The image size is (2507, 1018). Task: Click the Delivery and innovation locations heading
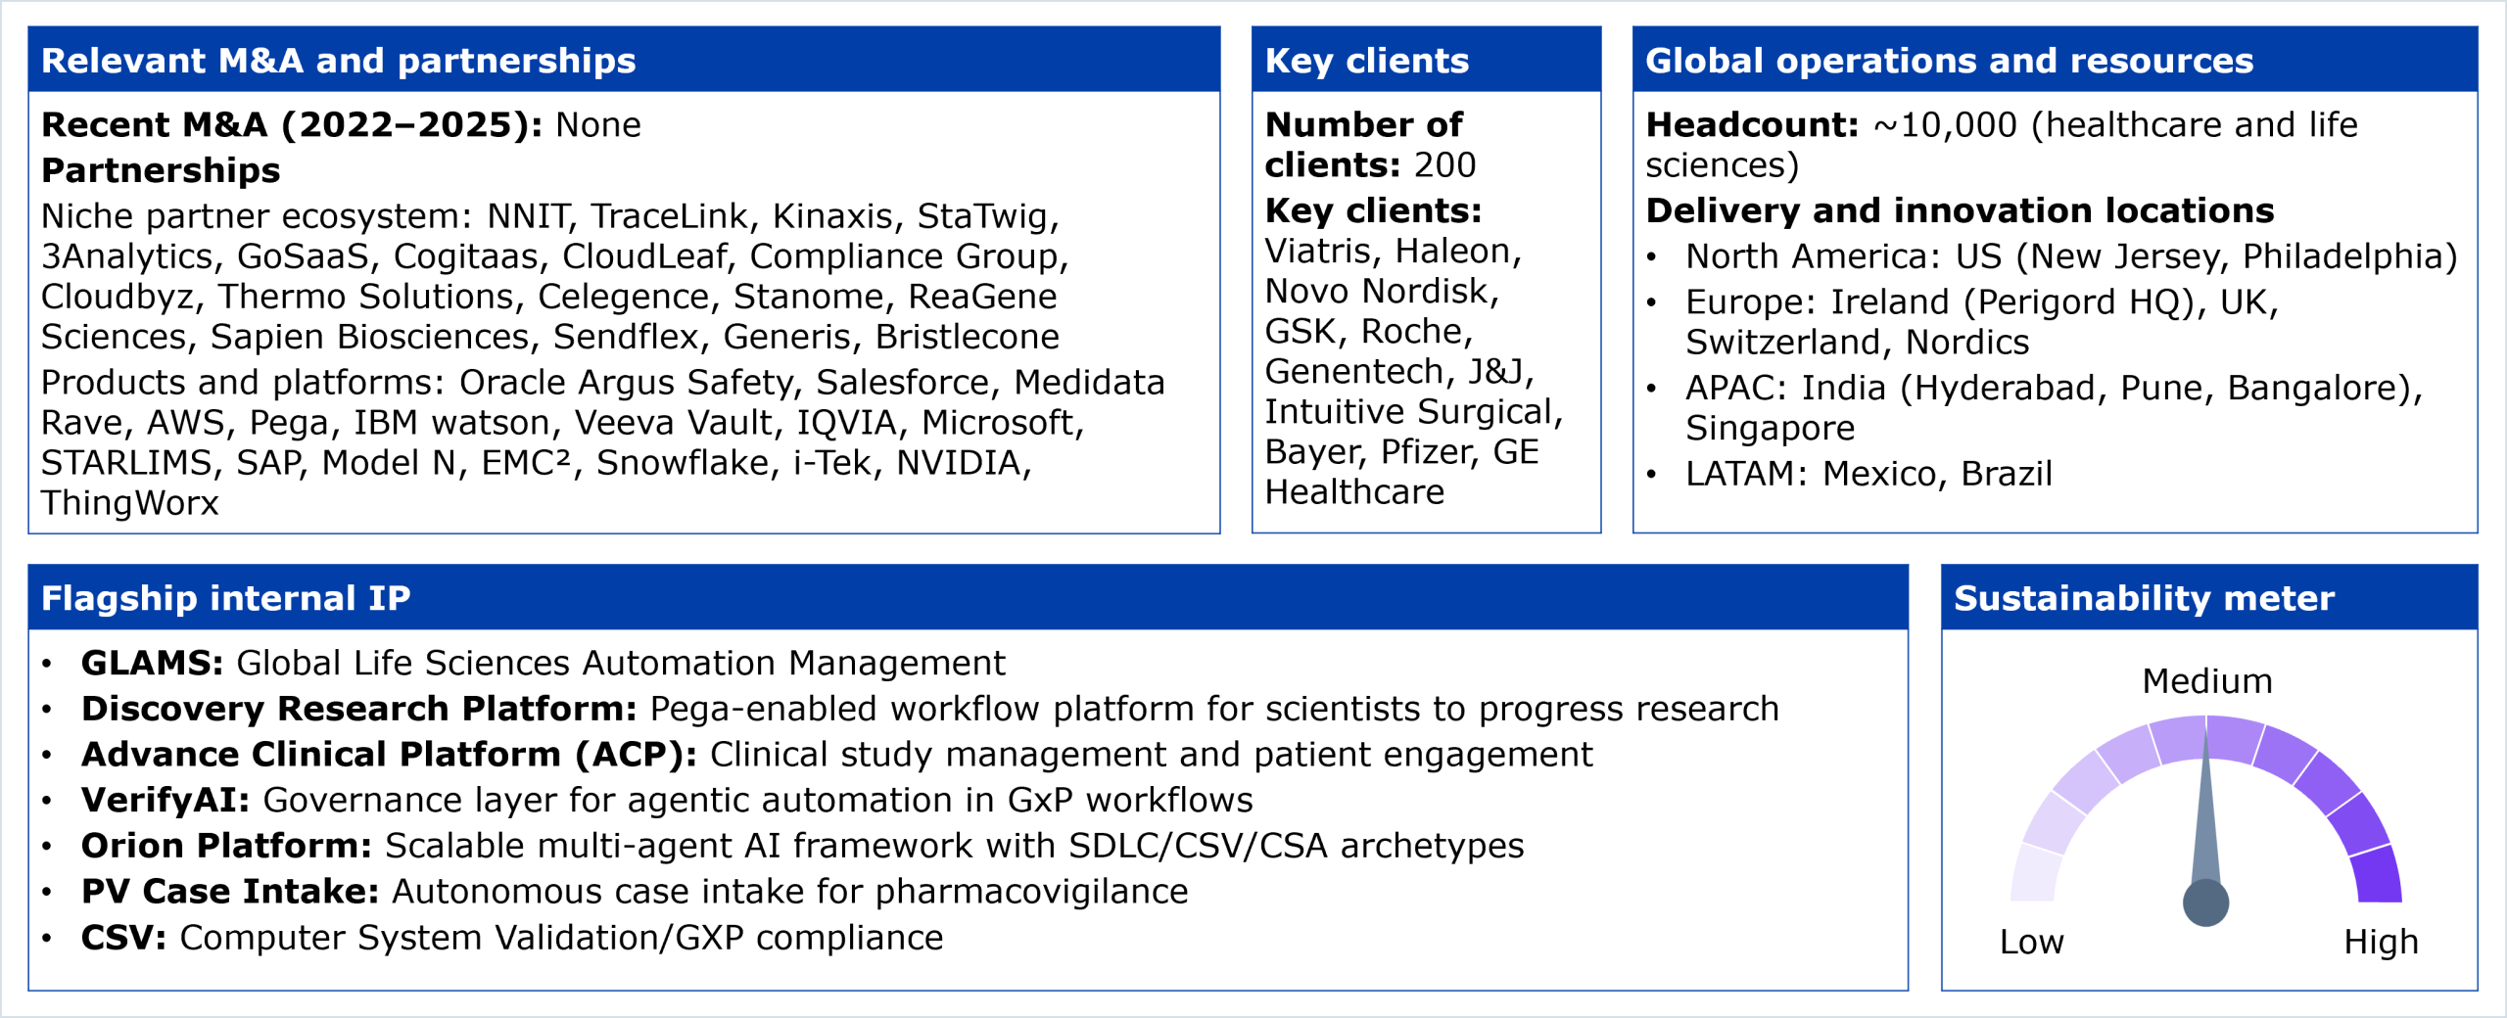(1960, 211)
